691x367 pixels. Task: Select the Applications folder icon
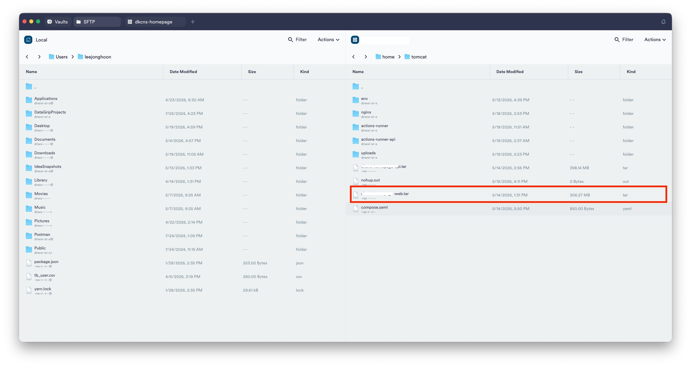29,100
